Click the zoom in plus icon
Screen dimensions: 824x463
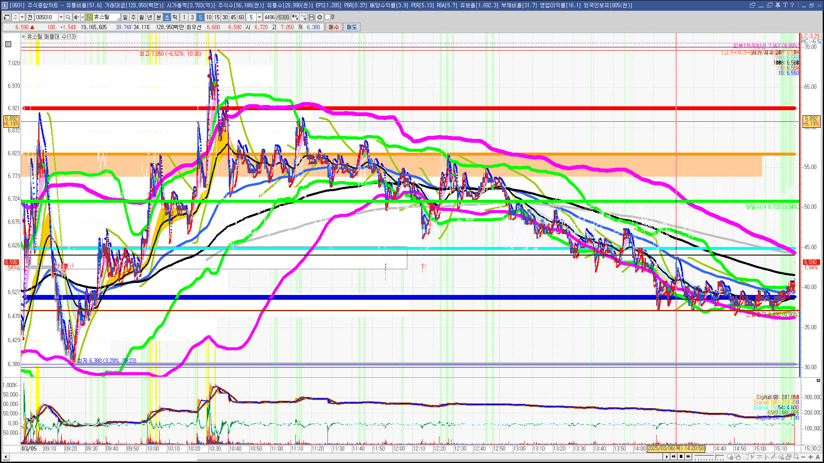[810, 457]
